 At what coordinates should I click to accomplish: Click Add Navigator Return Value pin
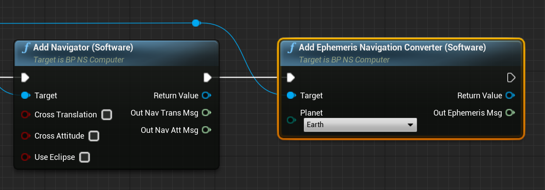[206, 96]
